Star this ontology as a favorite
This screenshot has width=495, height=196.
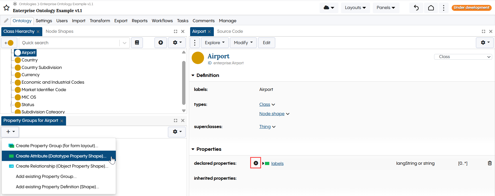click(6, 8)
